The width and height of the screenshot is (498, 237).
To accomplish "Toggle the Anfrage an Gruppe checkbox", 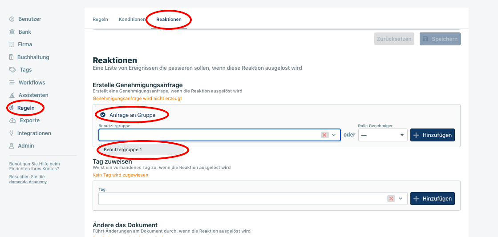I will [103, 115].
